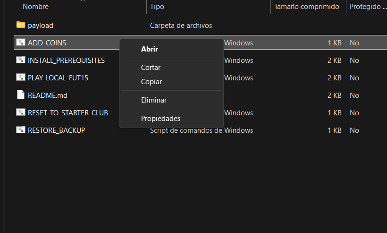Click the No protected value for README.md

coord(354,95)
